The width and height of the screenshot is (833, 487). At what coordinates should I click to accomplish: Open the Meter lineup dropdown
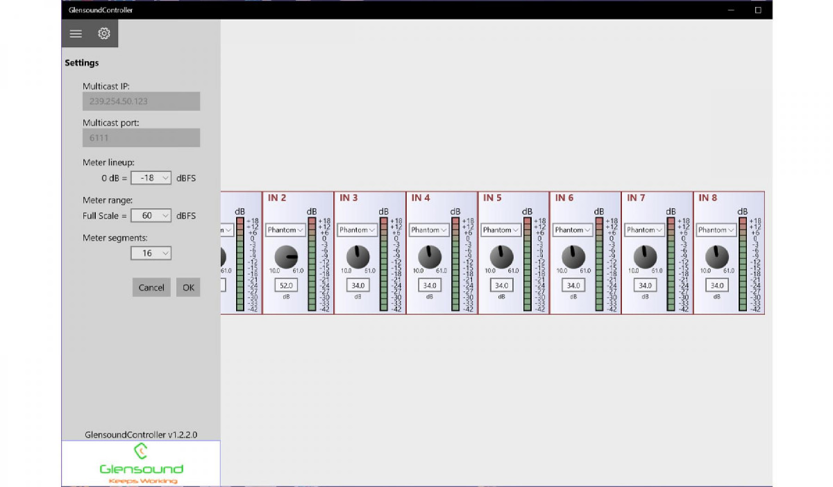click(x=151, y=178)
